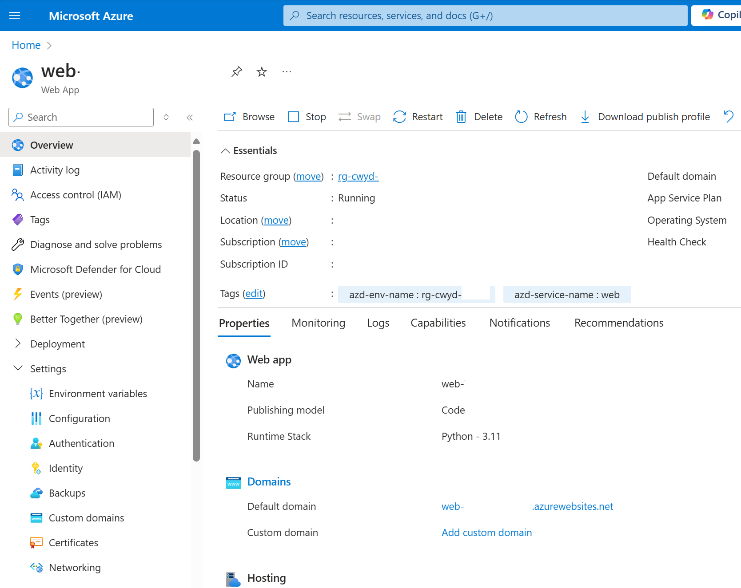Click the azd-env-name tag chip
This screenshot has height=588, width=741.
(417, 295)
